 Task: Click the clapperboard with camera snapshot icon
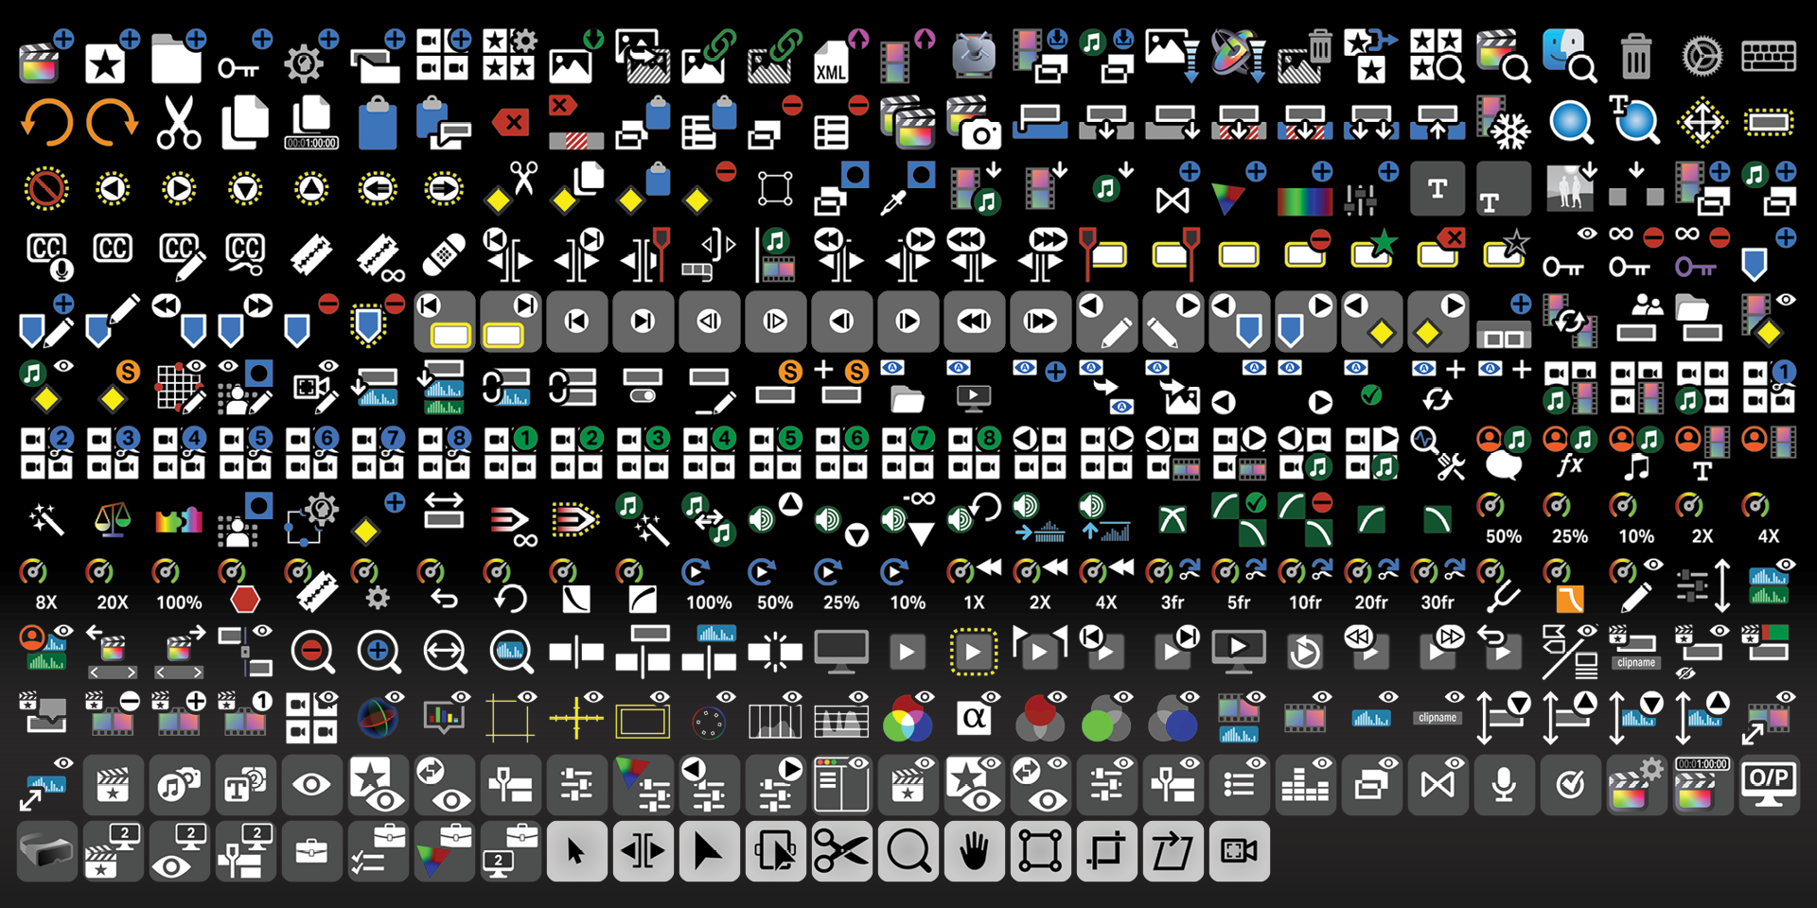[973, 123]
